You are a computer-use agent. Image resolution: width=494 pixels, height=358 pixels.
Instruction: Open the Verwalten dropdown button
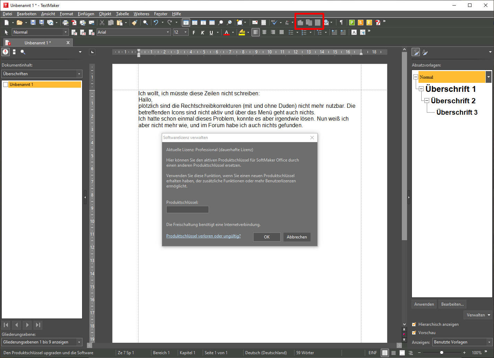click(478, 315)
